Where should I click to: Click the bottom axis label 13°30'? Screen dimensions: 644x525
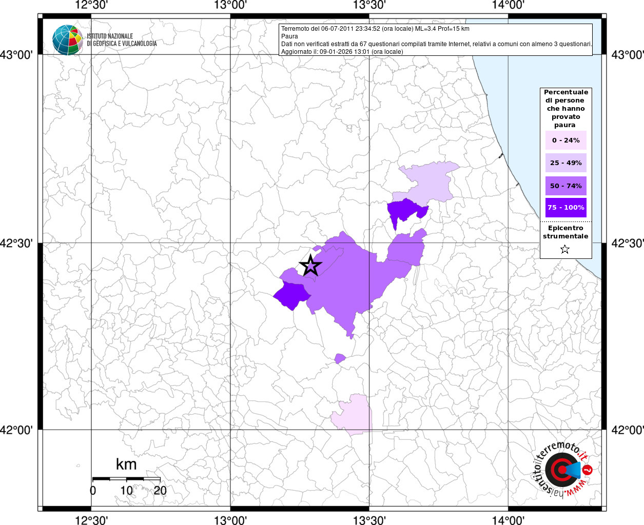click(369, 520)
